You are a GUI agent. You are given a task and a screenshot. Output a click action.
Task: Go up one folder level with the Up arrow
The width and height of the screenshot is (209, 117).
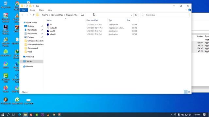point(34,15)
